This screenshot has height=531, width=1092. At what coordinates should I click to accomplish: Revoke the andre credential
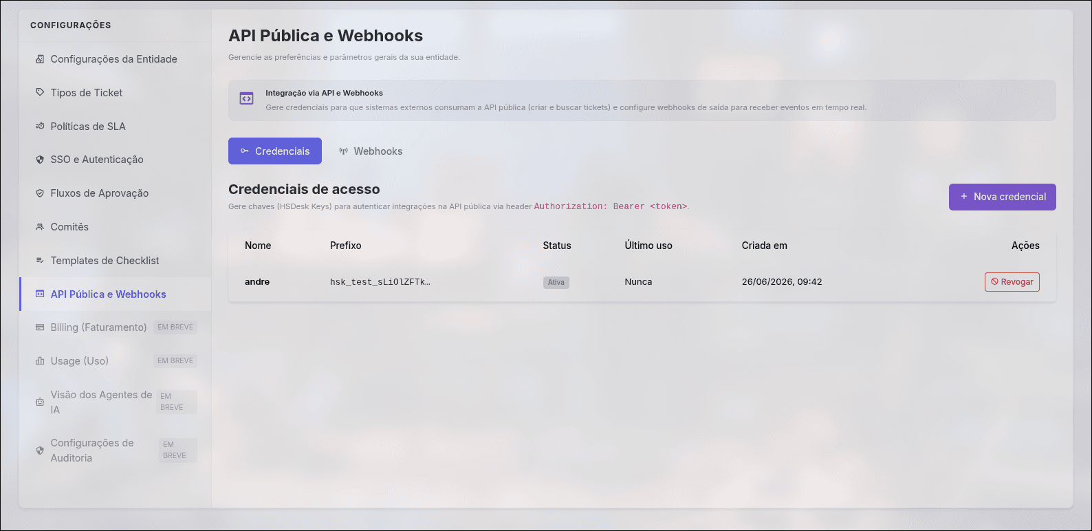(x=1012, y=282)
